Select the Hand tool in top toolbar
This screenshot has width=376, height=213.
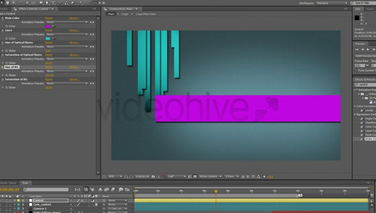pyautogui.click(x=8, y=3)
